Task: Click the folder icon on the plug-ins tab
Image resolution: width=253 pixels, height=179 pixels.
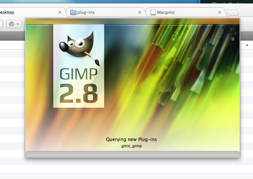Action: tap(73, 12)
